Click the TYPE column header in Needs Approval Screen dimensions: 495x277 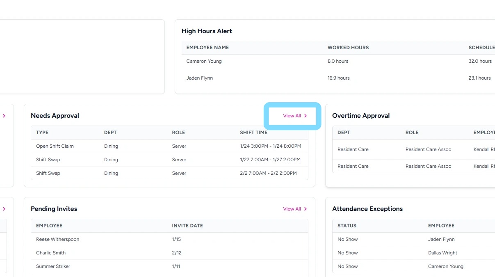coord(42,133)
